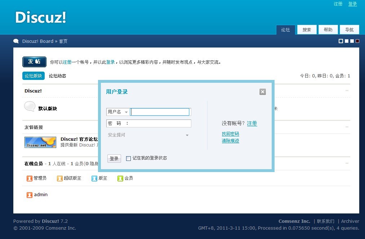The height and width of the screenshot is (239, 365).
Task: Click the 用户登录 dialog title
Action: coord(117,91)
